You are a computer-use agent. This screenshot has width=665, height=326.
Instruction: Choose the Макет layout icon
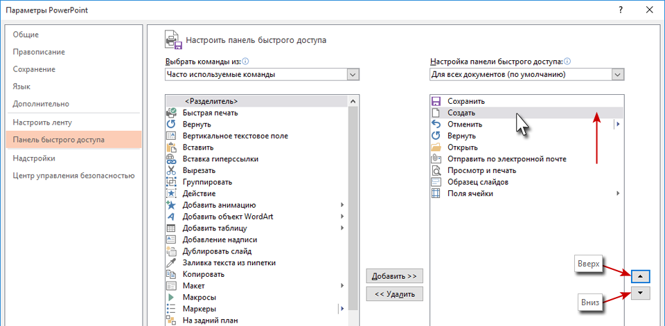[171, 286]
